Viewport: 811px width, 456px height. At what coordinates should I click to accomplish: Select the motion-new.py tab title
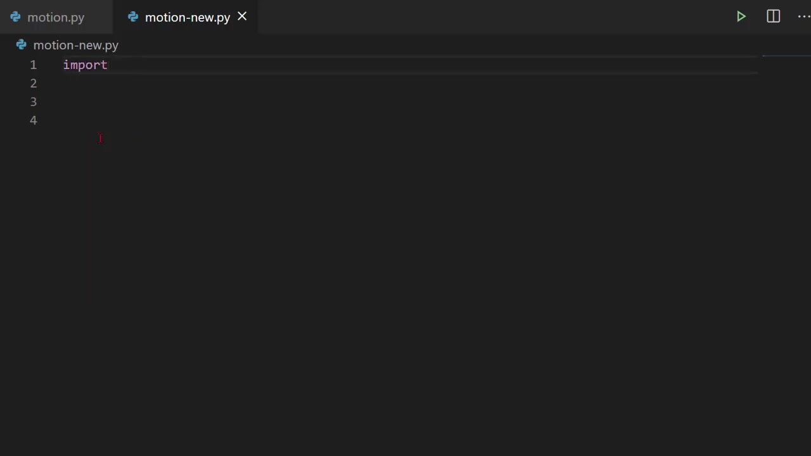[x=187, y=17]
